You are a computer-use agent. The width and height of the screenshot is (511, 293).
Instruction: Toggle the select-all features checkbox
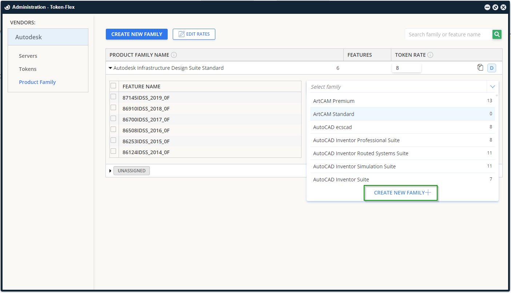113,86
